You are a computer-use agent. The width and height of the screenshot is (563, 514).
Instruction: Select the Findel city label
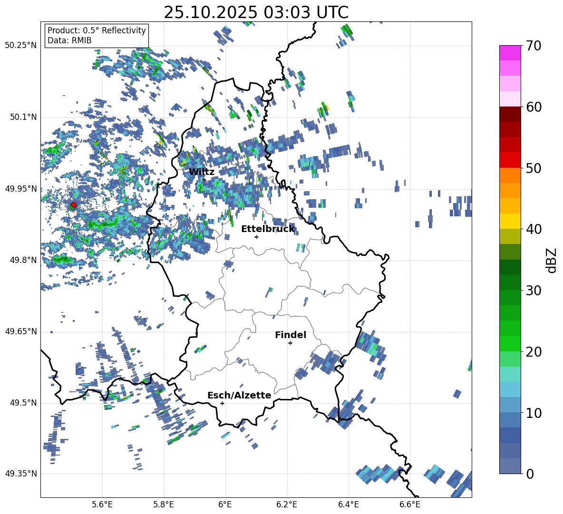click(291, 335)
